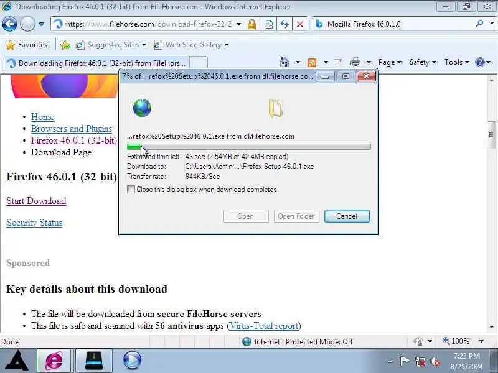Viewport: 498px width, 373px height.
Task: Click the page vertical scrollbar thumb
Action: [491, 135]
